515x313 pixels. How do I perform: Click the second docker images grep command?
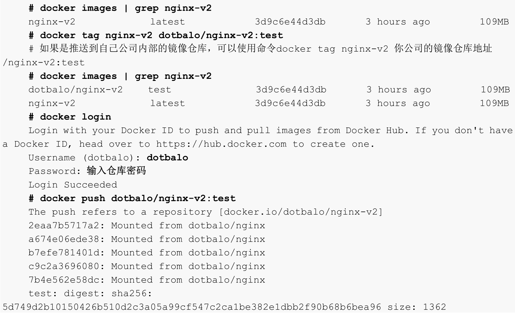tap(120, 76)
